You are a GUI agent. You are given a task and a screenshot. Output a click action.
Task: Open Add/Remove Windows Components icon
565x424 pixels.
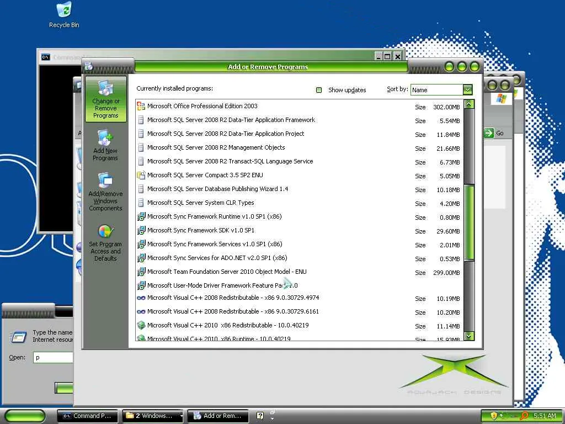click(x=105, y=192)
